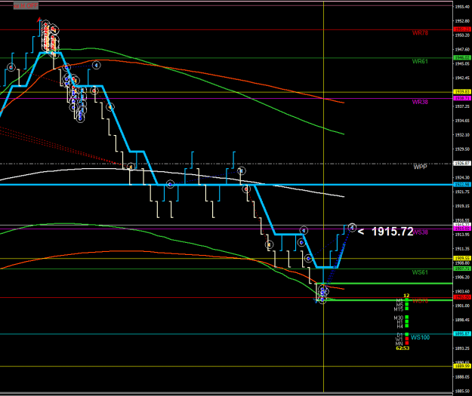Click the green 1907.71 price tag

click(x=462, y=269)
